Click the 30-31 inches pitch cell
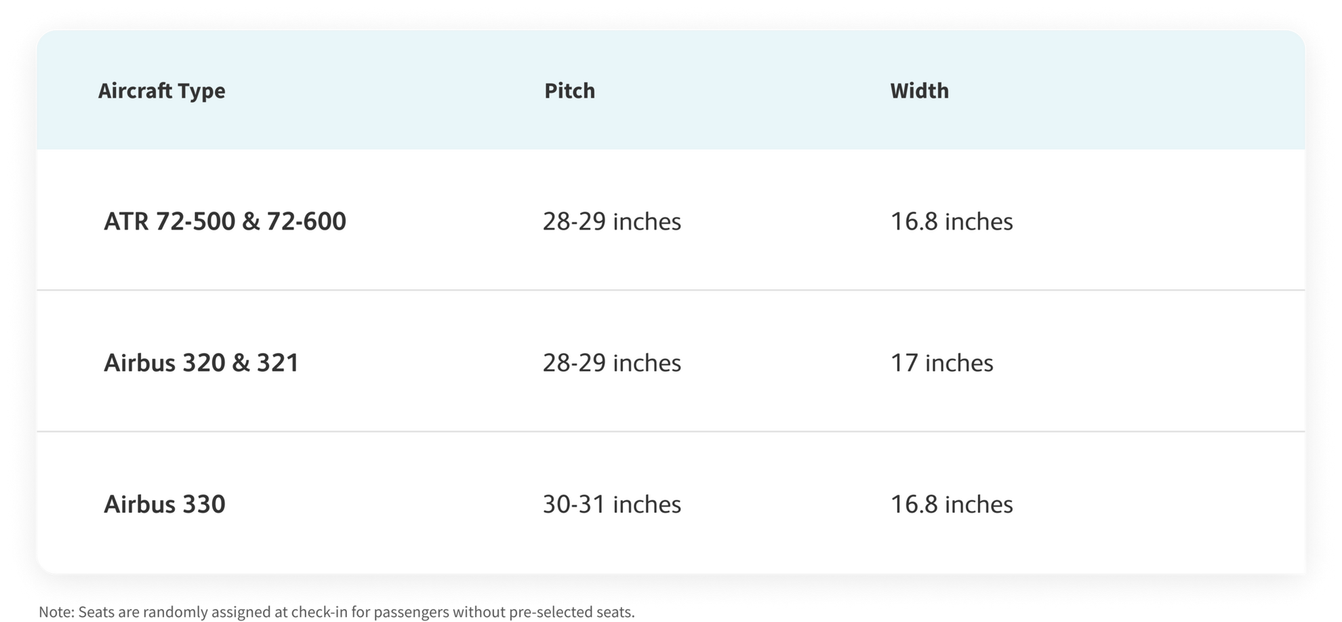 click(611, 505)
